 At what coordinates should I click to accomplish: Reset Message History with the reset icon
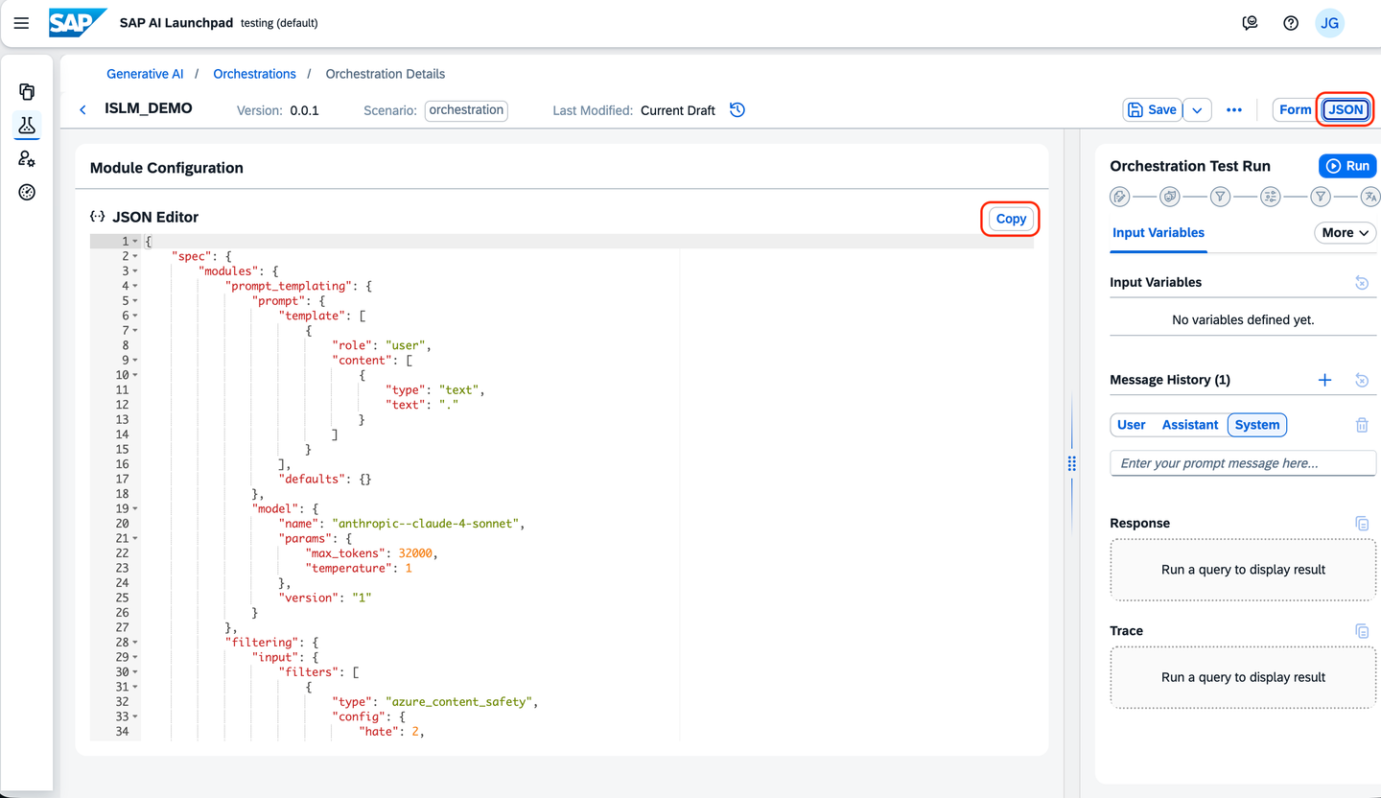[x=1362, y=380]
